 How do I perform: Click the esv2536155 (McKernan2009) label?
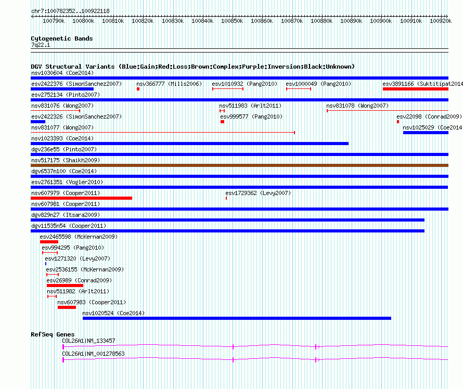(x=85, y=269)
